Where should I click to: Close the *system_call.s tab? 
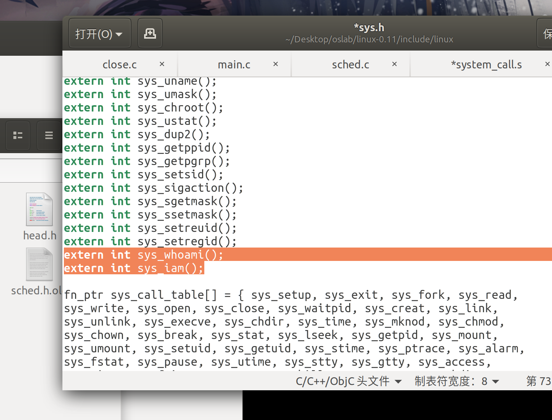coord(547,64)
